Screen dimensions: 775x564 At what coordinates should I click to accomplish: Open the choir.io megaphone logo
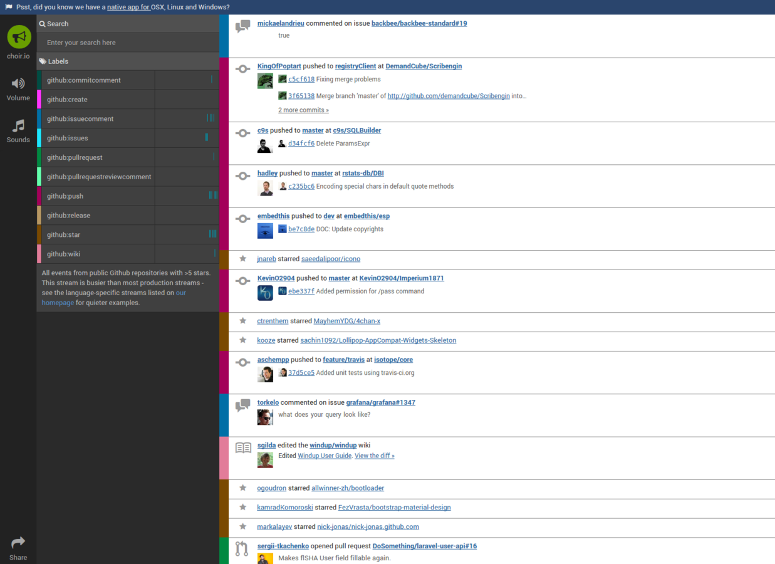pyautogui.click(x=19, y=37)
